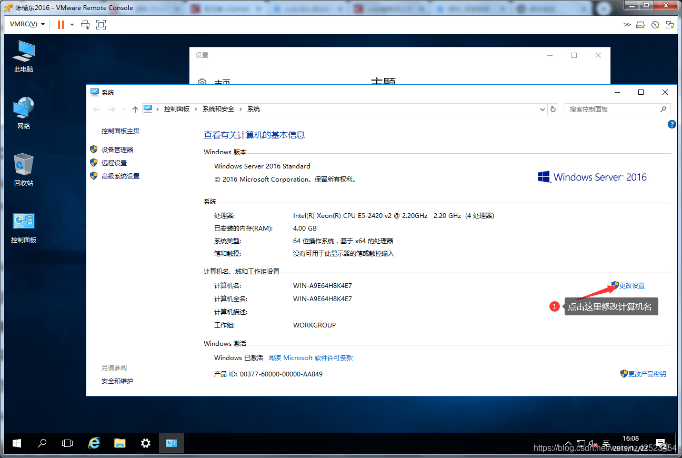The image size is (682, 458).
Task: Open address bar history dropdown
Action: click(x=543, y=109)
